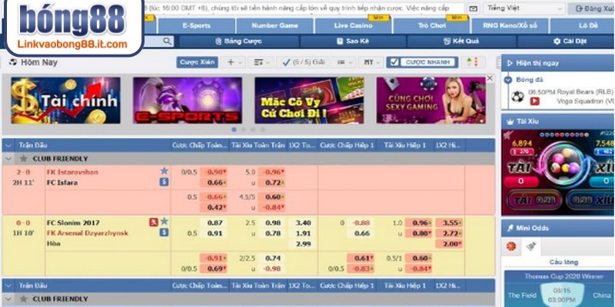Click the Đăng Xuất logout button
Image resolution: width=615 pixels, height=307 pixels.
(591, 8)
